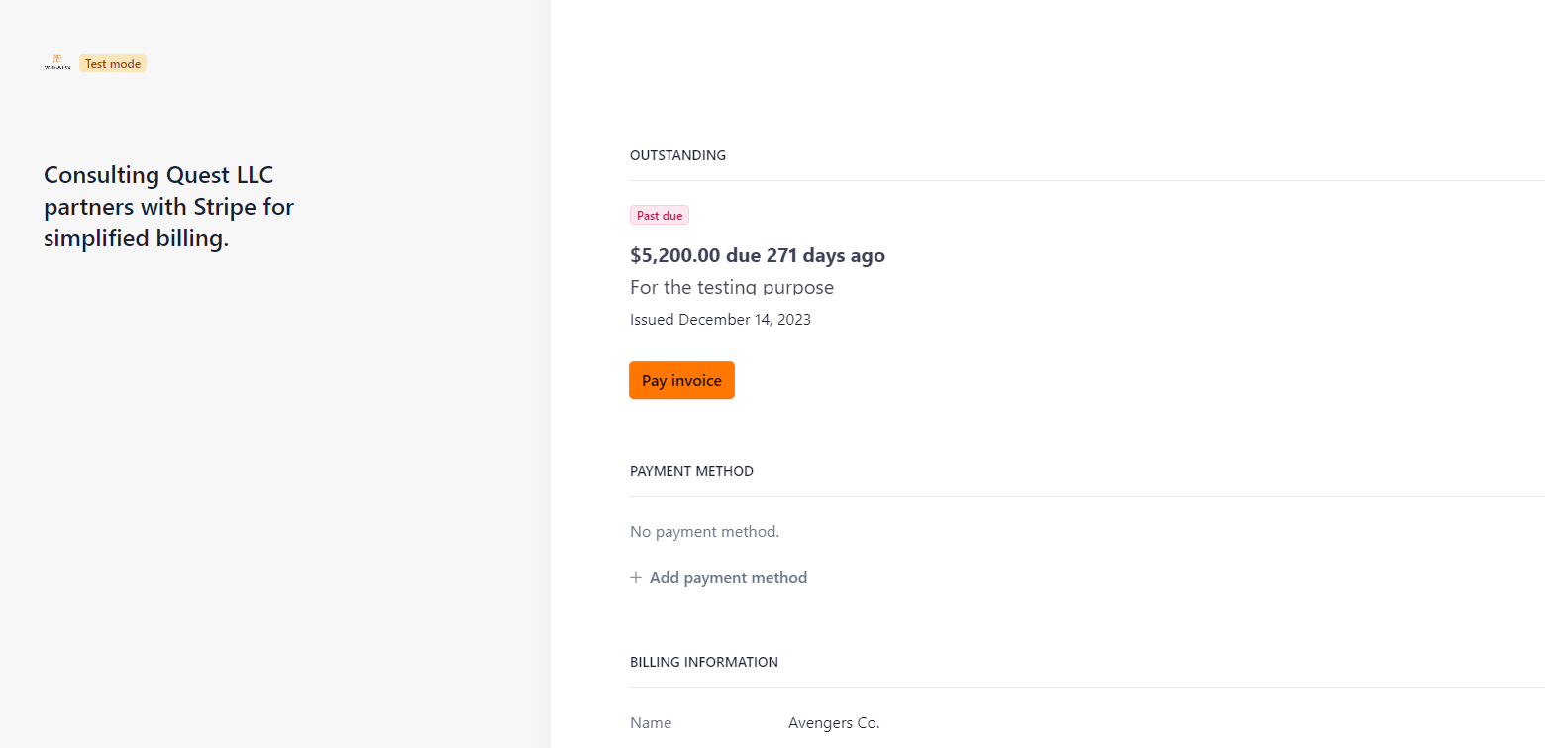Click the Issued December 14, 2023 date

pyautogui.click(x=720, y=320)
